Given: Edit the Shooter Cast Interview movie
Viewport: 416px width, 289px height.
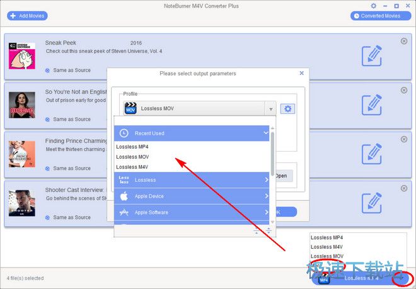Looking at the screenshot, I should tap(372, 203).
